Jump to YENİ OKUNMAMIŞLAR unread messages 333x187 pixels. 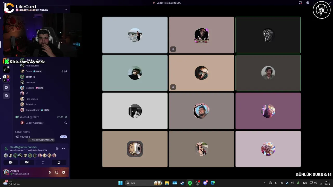[41, 140]
